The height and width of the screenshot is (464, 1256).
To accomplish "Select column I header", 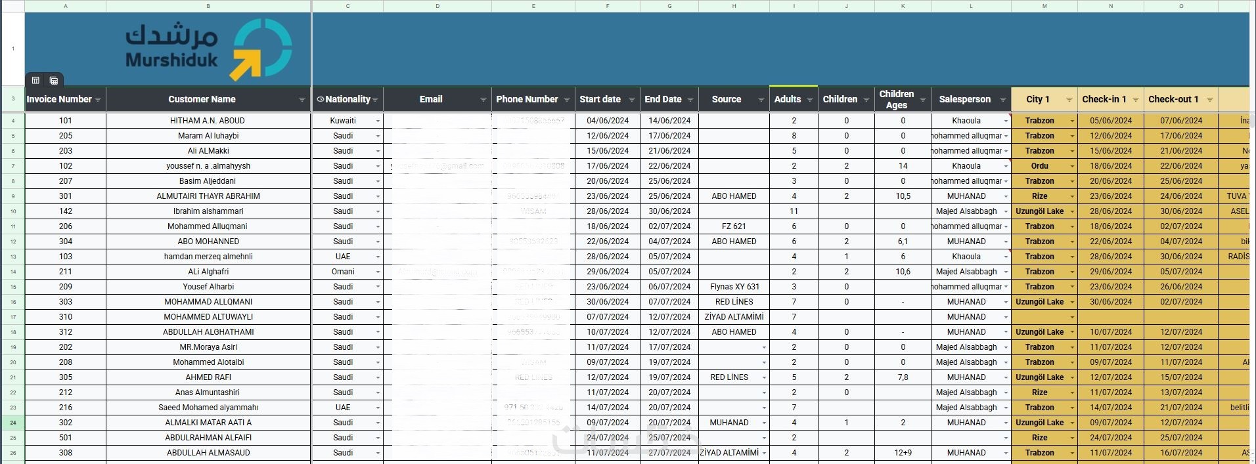I will [794, 6].
